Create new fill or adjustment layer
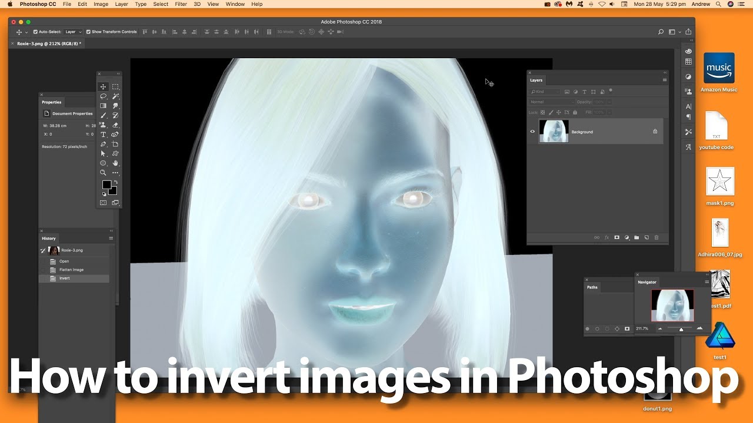753x423 pixels. (627, 237)
